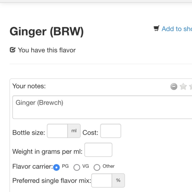Click the % sign next to the mix field

[118, 181]
